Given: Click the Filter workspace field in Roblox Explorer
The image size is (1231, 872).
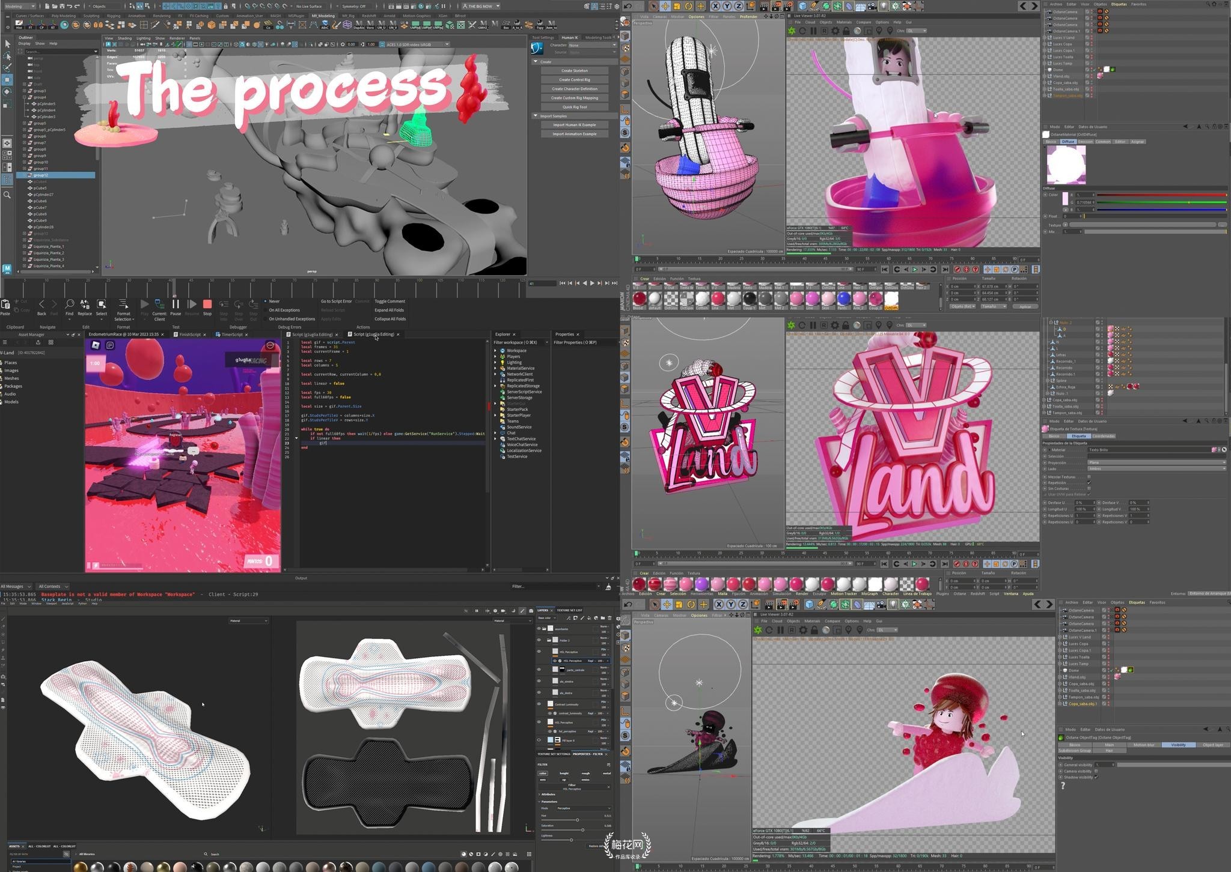Looking at the screenshot, I should point(521,342).
